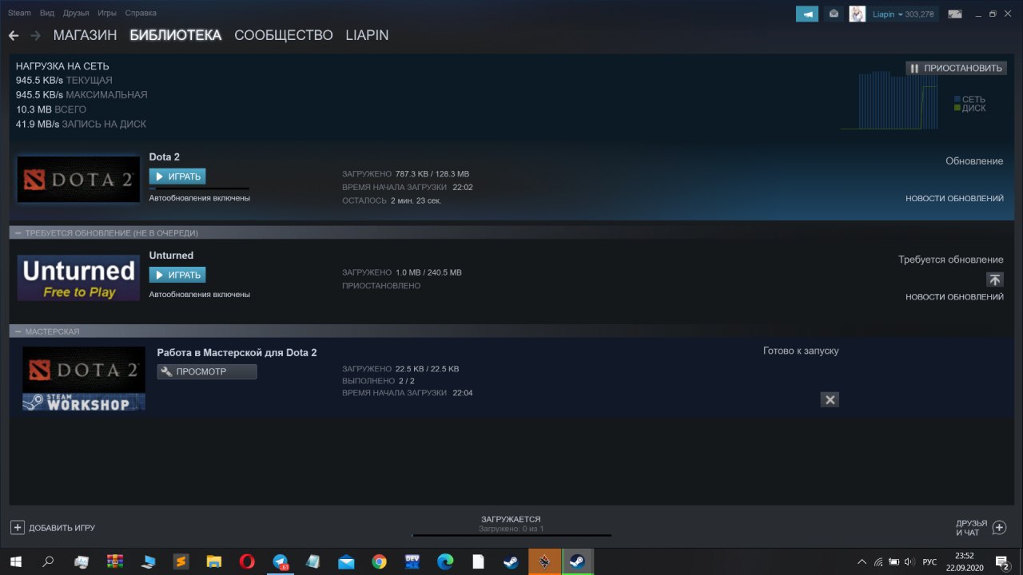Viewport: 1023px width, 575px height.
Task: Open the Steam menu
Action: click(19, 14)
